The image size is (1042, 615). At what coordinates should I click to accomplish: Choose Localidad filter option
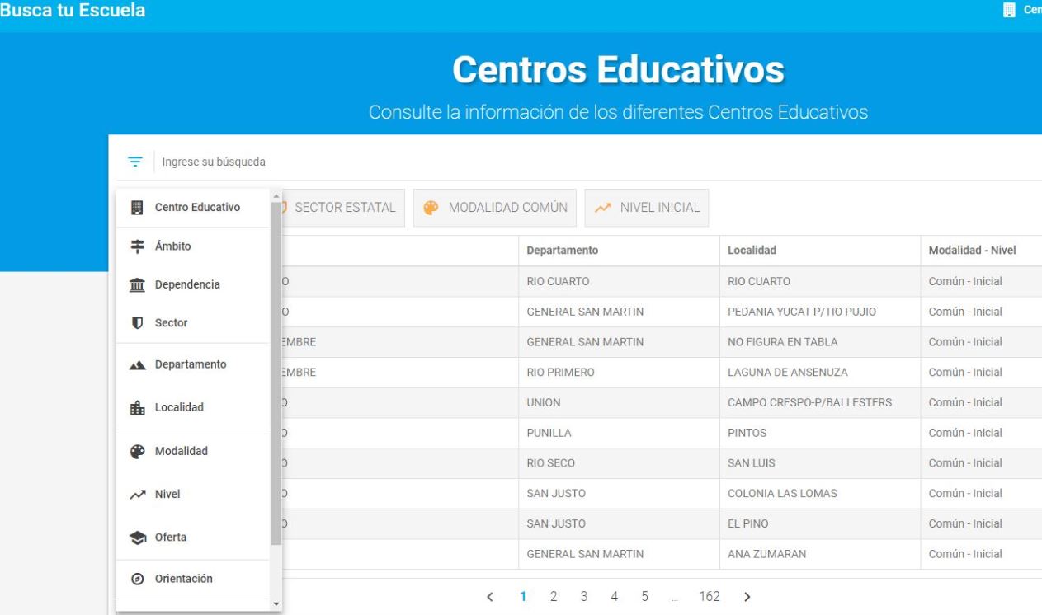(x=193, y=407)
